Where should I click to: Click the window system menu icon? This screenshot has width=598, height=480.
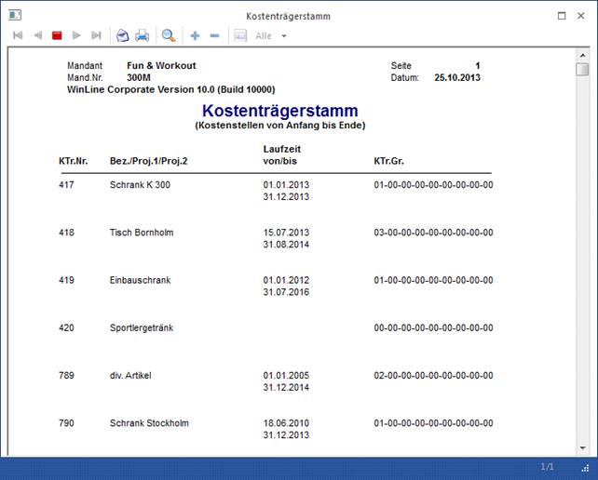pos(11,16)
